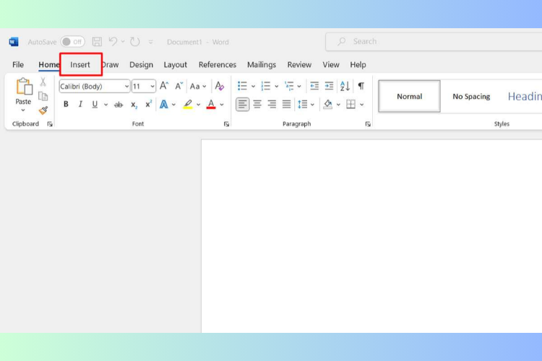This screenshot has width=542, height=361.
Task: Toggle subscript formatting
Action: (134, 105)
